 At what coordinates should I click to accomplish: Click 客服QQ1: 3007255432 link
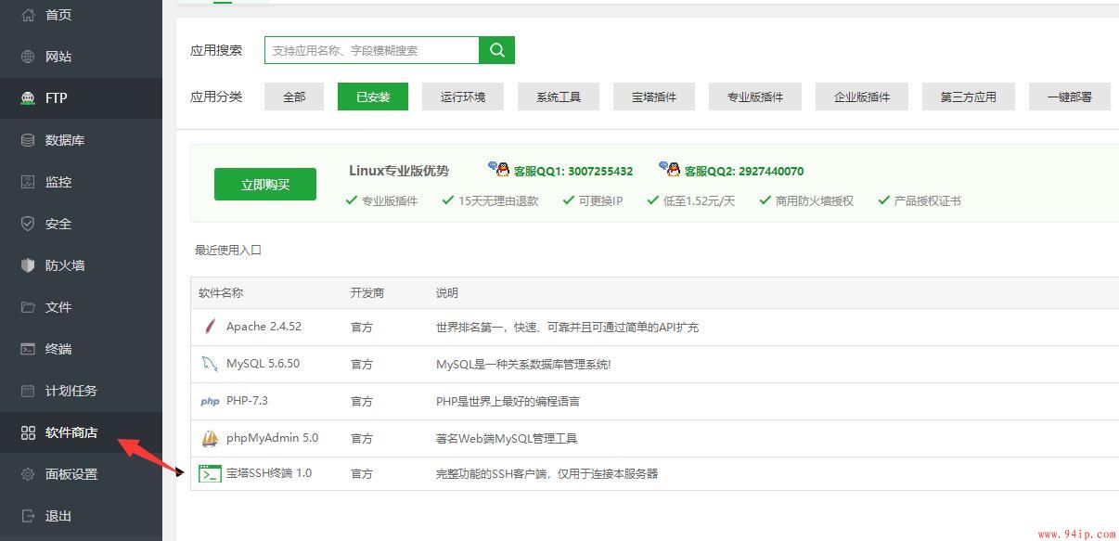[x=573, y=171]
